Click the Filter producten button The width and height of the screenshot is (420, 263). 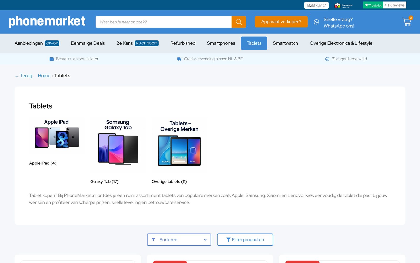[x=245, y=240]
